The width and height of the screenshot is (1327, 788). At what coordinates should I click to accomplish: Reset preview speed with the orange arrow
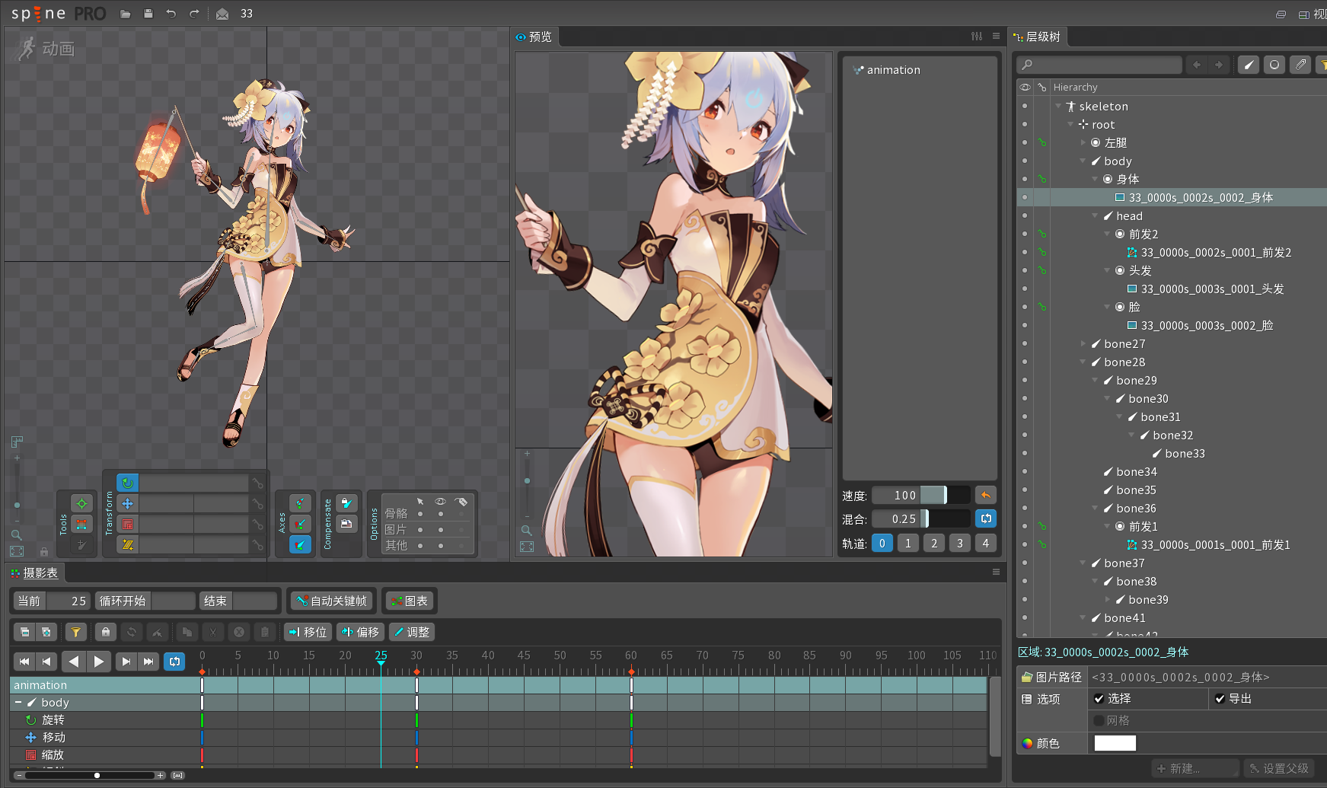pos(986,495)
